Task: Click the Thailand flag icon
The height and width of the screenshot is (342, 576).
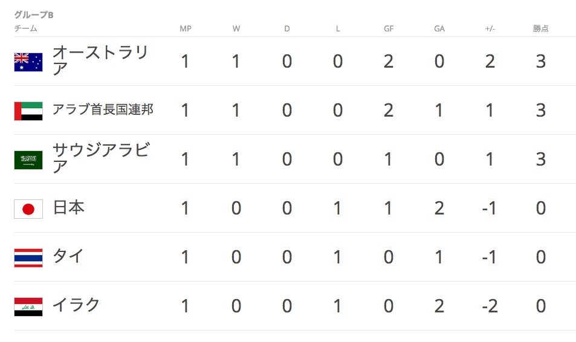Action: click(x=28, y=258)
